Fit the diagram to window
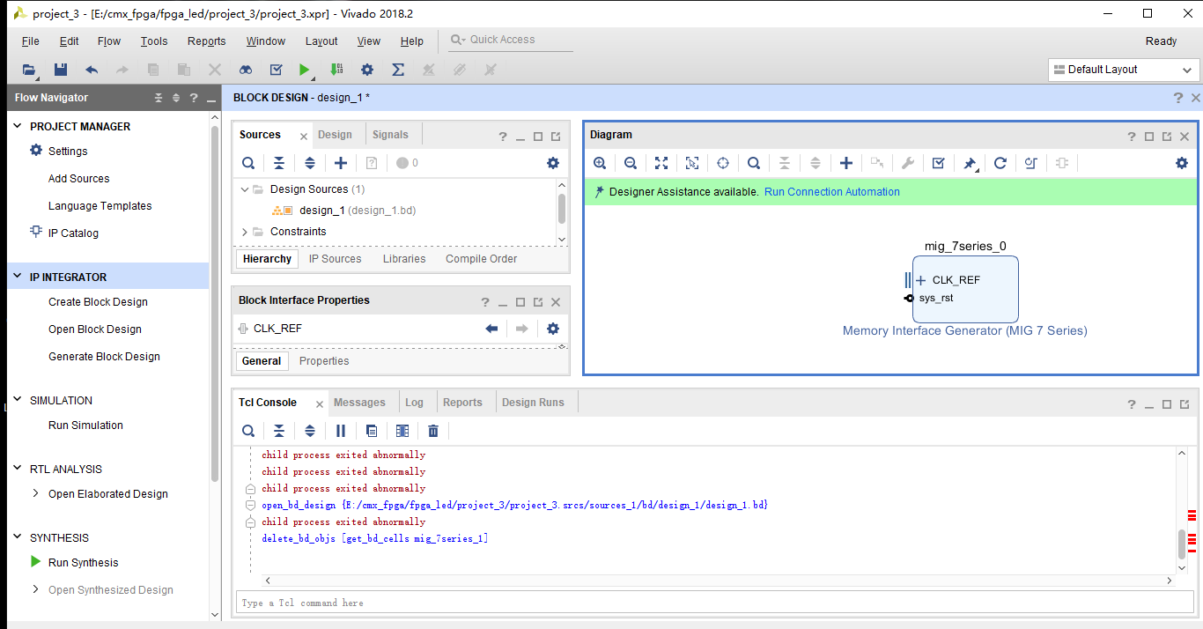The image size is (1203, 629). [661, 163]
